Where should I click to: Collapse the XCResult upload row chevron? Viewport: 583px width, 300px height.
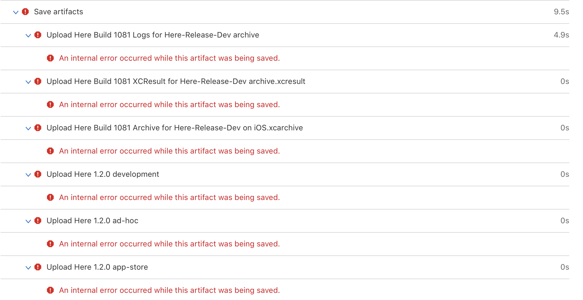pos(28,82)
